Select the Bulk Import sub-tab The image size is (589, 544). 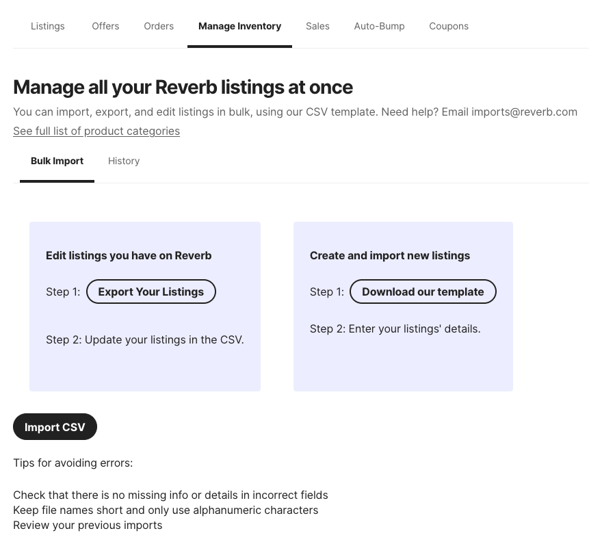57,161
